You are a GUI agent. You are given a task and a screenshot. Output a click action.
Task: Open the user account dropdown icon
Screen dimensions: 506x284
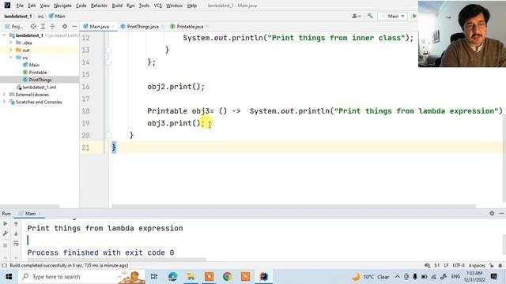[357, 16]
